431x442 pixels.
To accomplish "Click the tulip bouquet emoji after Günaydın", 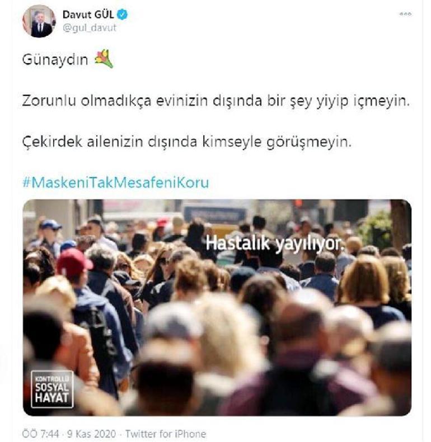I will coord(104,59).
